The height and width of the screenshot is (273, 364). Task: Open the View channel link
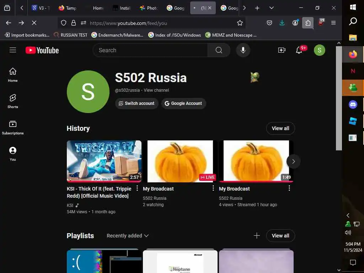point(156,90)
